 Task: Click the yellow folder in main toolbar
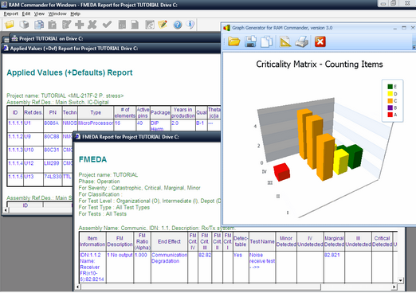10,25
